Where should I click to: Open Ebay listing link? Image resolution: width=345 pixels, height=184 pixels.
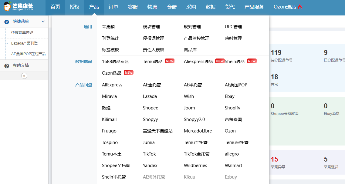pos(229,96)
